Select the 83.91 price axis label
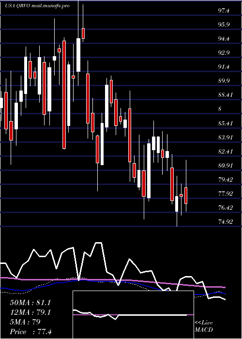Screen dimensions: 242x339 point(225,137)
